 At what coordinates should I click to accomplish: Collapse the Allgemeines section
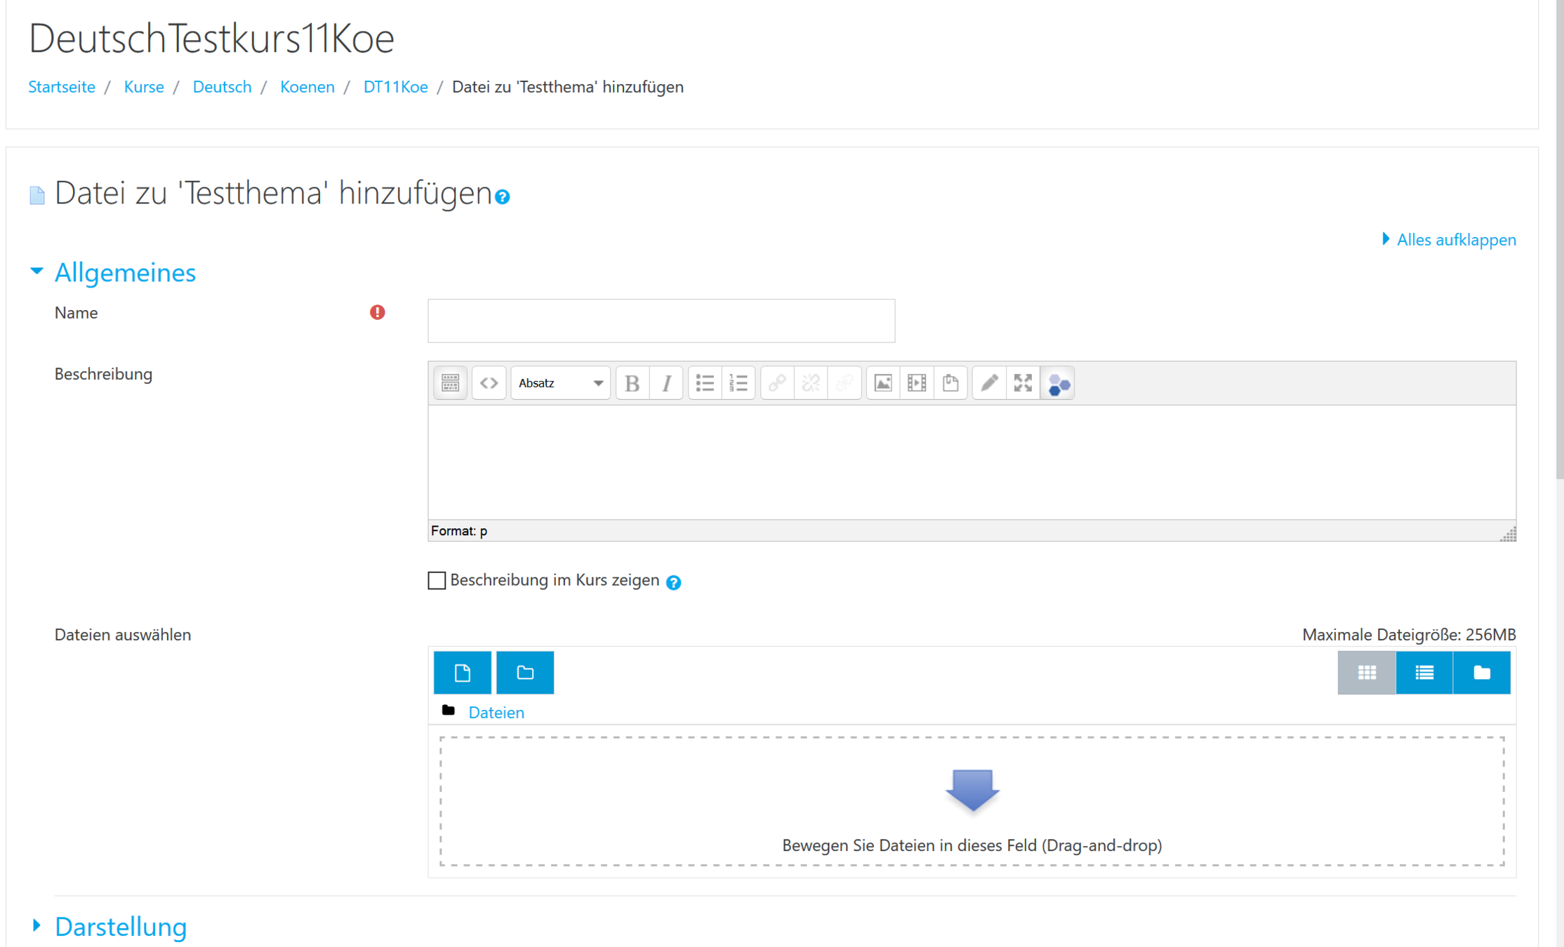(124, 272)
